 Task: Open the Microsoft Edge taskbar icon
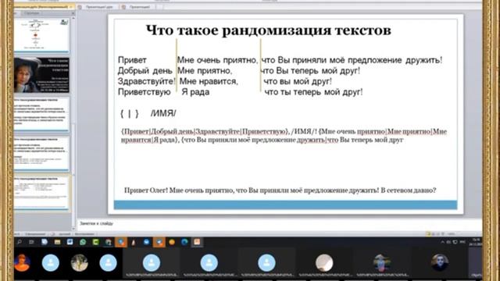184,242
